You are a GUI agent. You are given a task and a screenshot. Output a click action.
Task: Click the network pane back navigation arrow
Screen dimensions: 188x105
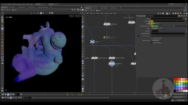click(86, 10)
